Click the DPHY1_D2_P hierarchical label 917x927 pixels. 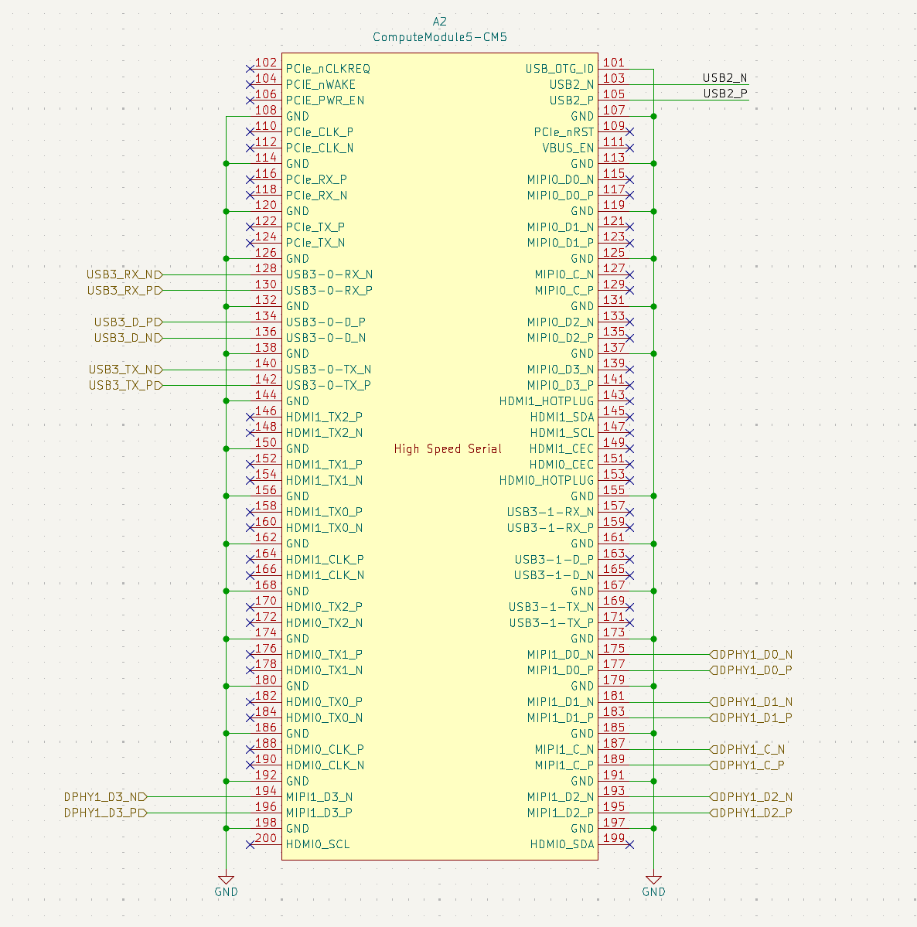[x=751, y=813]
